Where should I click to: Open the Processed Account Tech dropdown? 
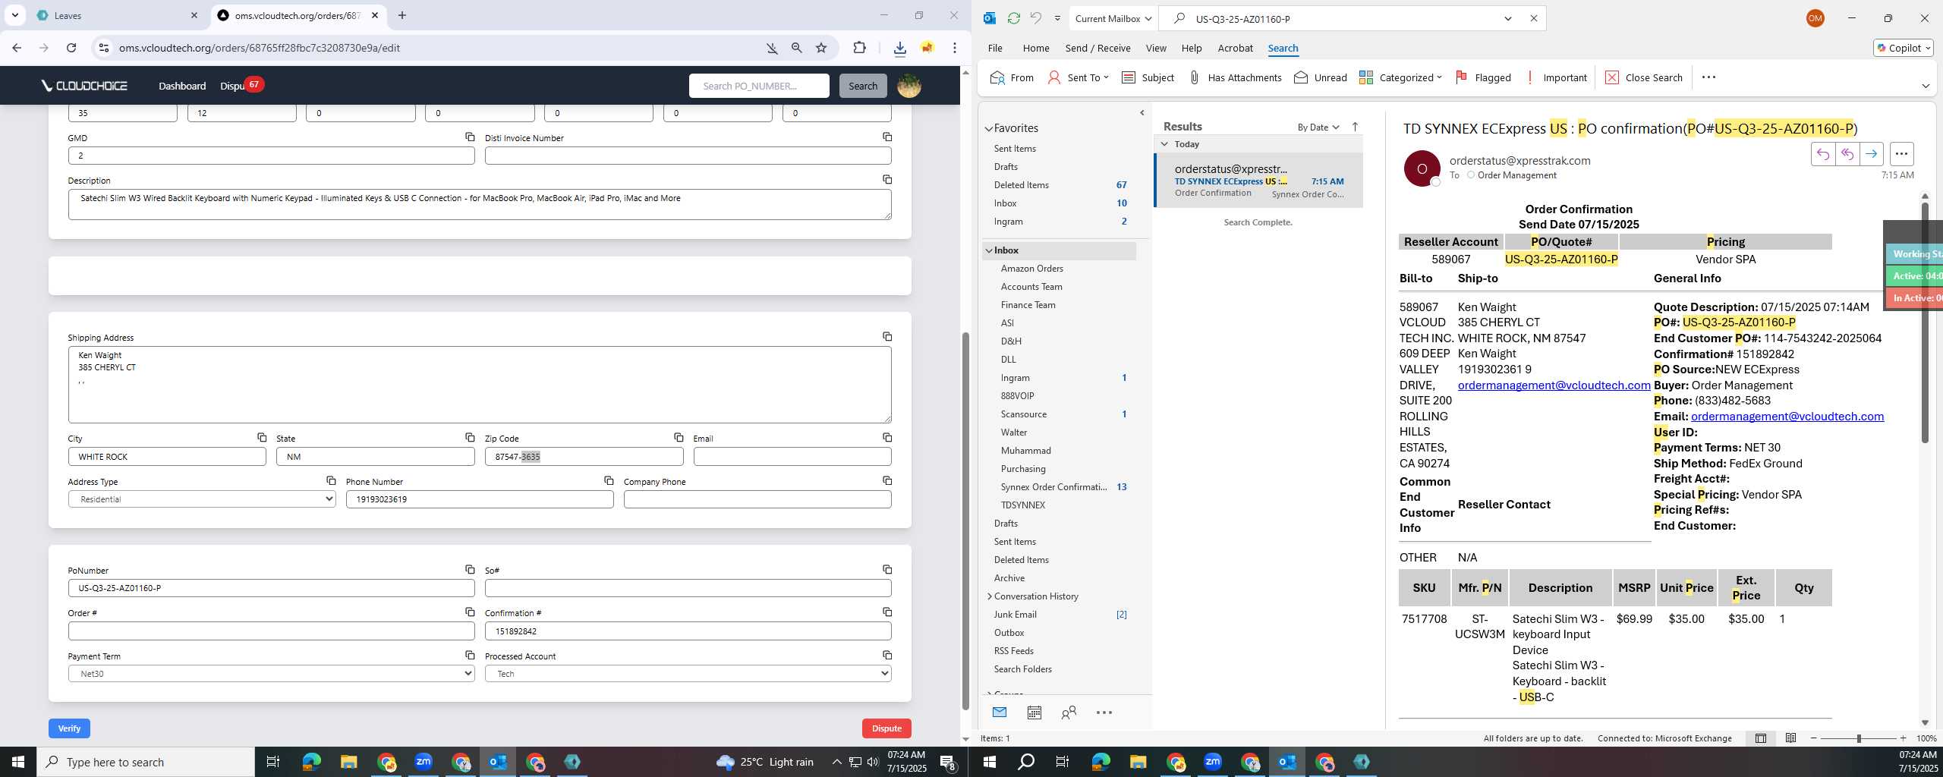click(x=688, y=674)
